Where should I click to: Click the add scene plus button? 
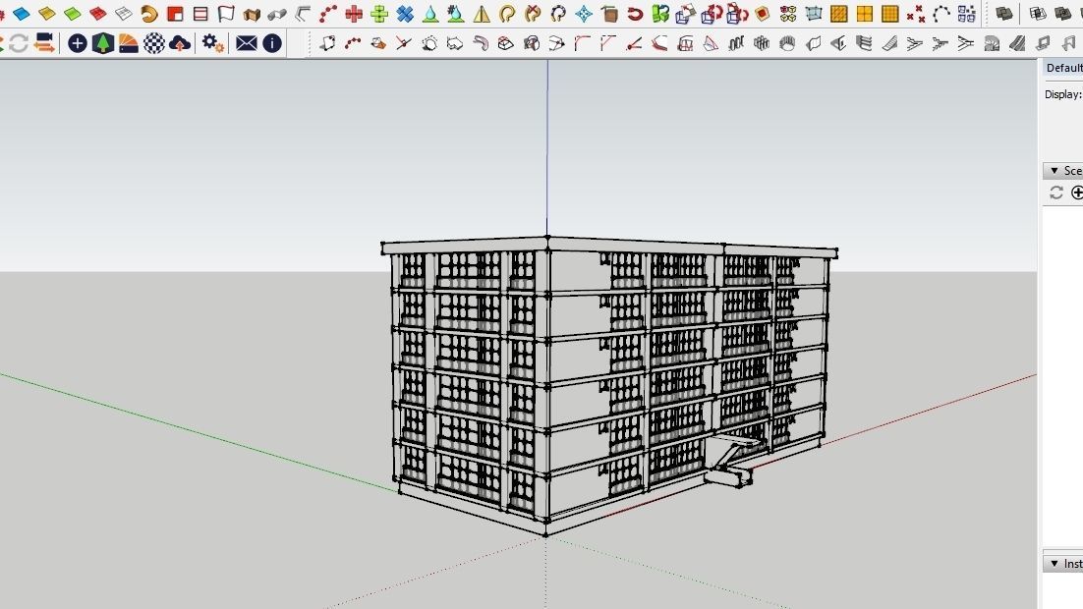(1077, 193)
